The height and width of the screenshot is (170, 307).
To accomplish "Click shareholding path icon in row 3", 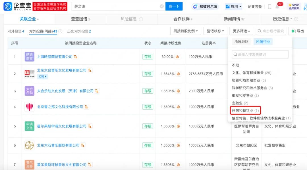I will 178,91.
